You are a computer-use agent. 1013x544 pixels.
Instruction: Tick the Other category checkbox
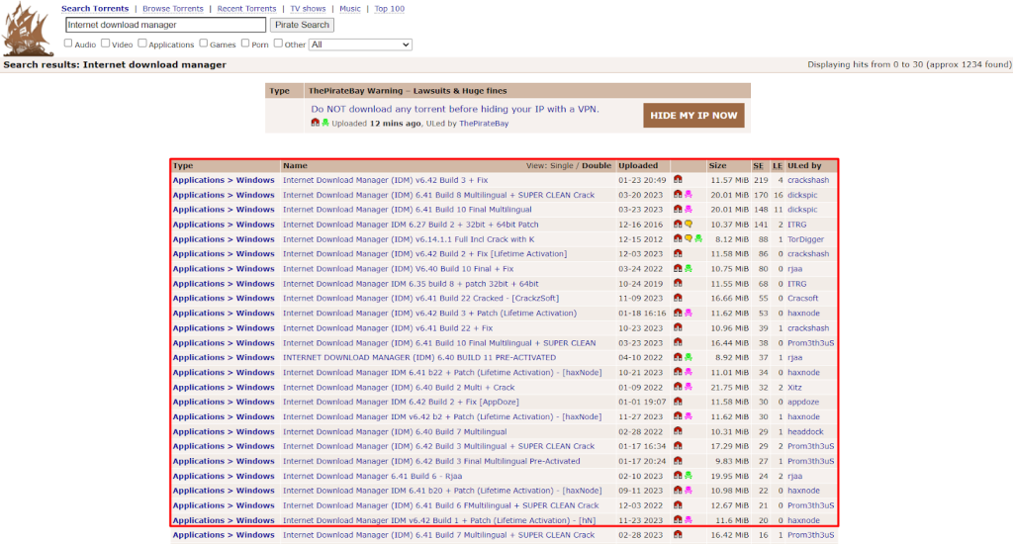(x=278, y=44)
